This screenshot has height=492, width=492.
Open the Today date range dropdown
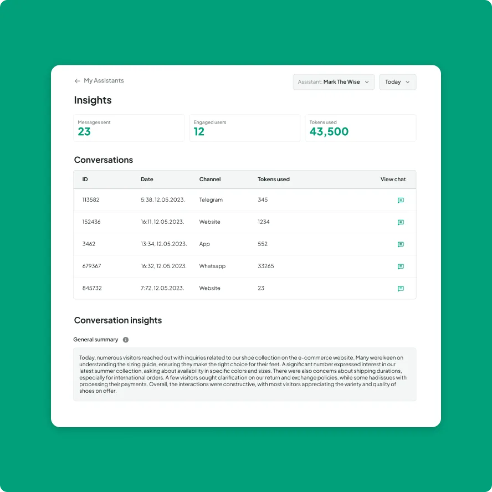(397, 82)
